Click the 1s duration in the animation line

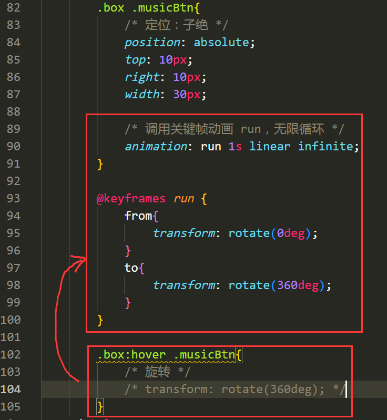click(x=235, y=146)
